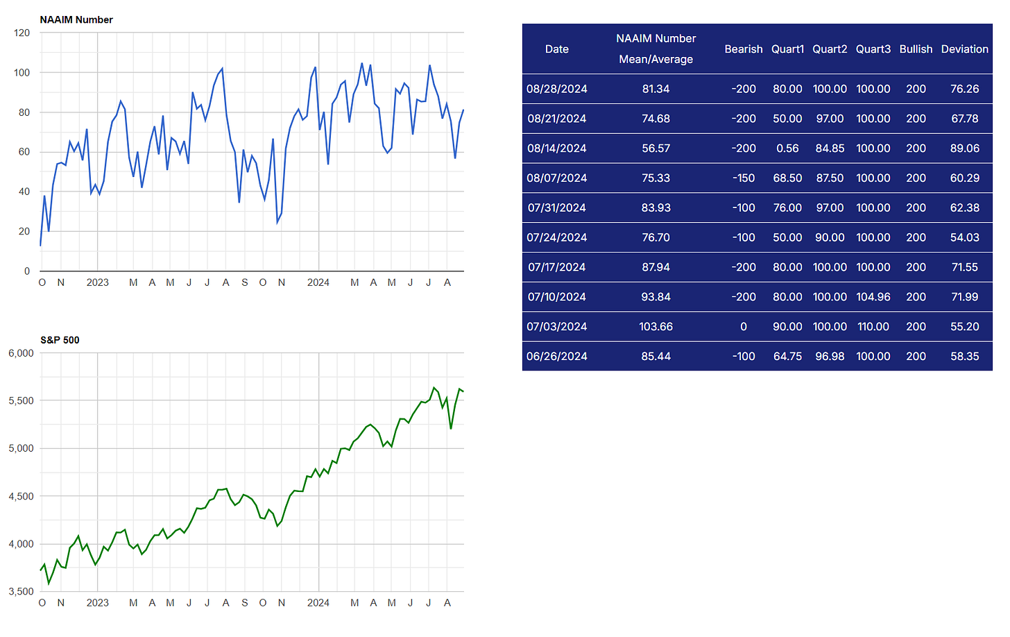Select the 103.66 mean value

tap(656, 327)
